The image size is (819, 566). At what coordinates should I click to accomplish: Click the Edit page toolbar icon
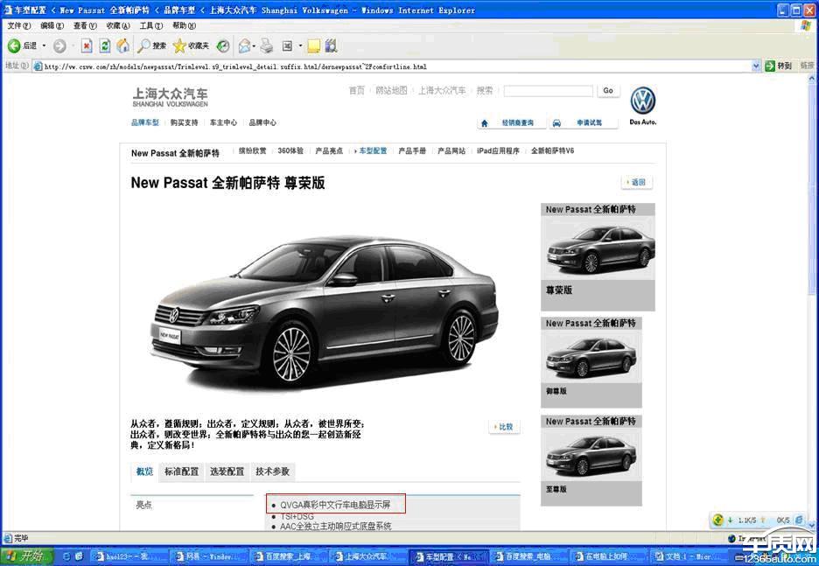coord(287,46)
